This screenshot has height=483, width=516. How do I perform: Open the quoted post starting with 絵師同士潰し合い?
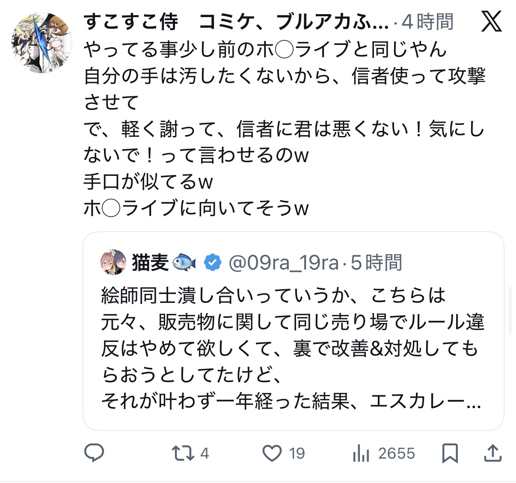293,349
